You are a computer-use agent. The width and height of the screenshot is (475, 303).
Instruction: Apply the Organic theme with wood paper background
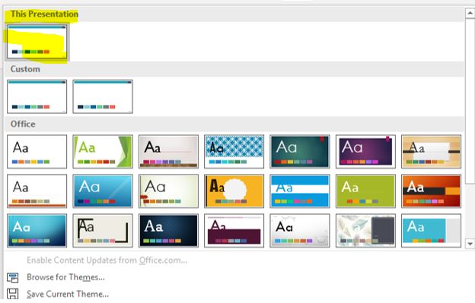click(x=431, y=152)
